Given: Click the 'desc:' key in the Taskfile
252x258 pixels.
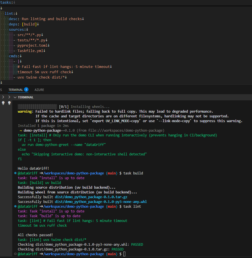Looking at the screenshot, I should pos(14,19).
